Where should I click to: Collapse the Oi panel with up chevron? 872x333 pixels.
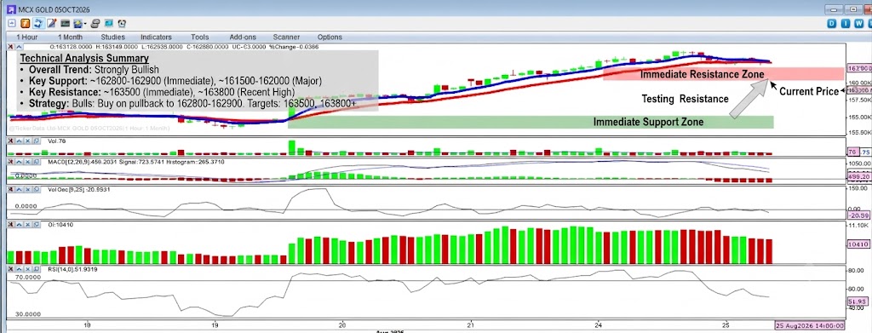19,225
